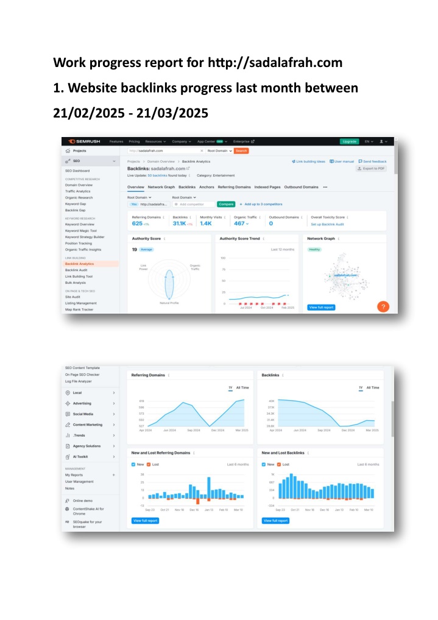
Task: Collapse the SEO section chevron in sidebar
Action: click(114, 161)
